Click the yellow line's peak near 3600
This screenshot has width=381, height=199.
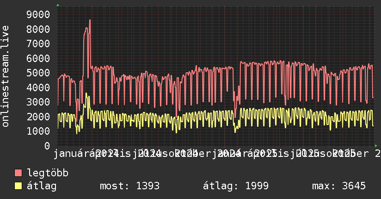[x=86, y=93]
